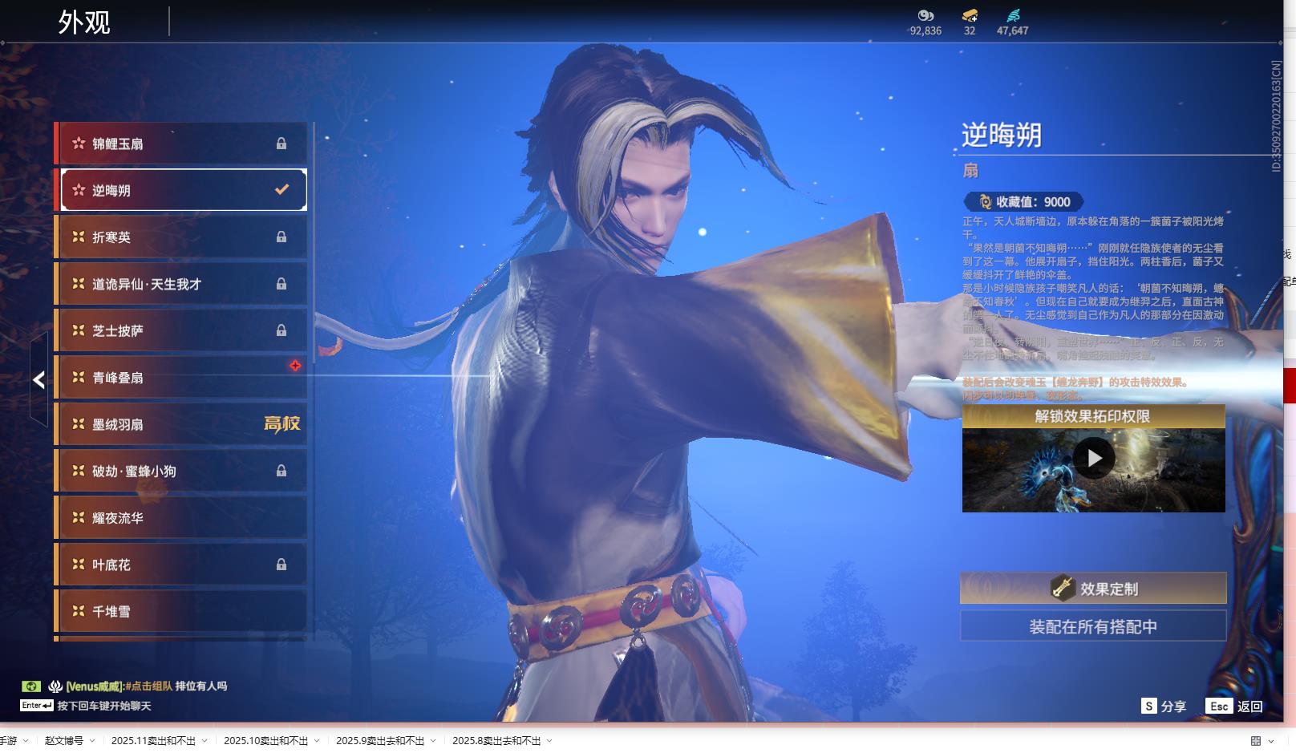Screen dimensions: 1296x753
Task: Click the lock icon on 芝士披萨
Action: (x=281, y=330)
